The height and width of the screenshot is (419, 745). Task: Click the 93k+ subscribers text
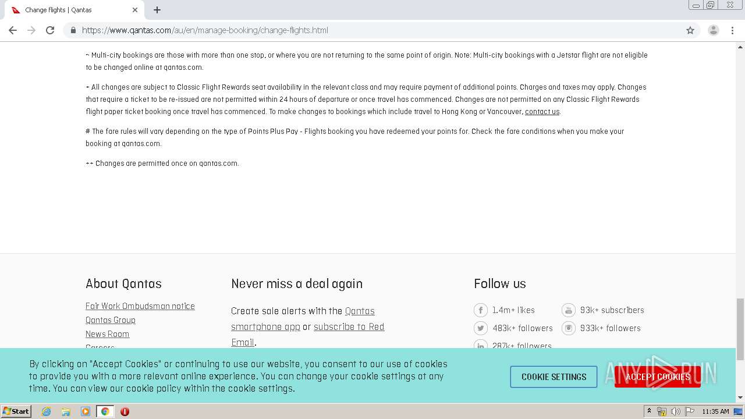click(x=612, y=310)
